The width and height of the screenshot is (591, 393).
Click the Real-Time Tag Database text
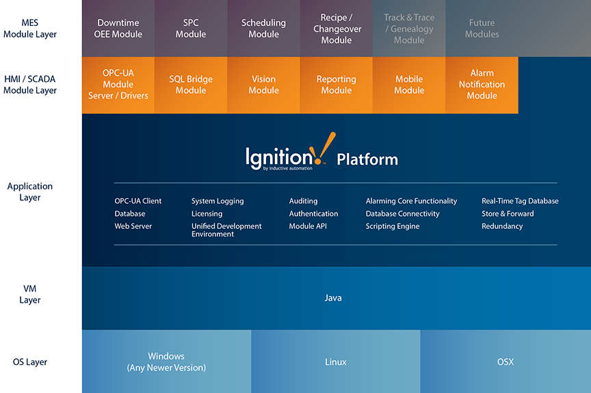(520, 201)
